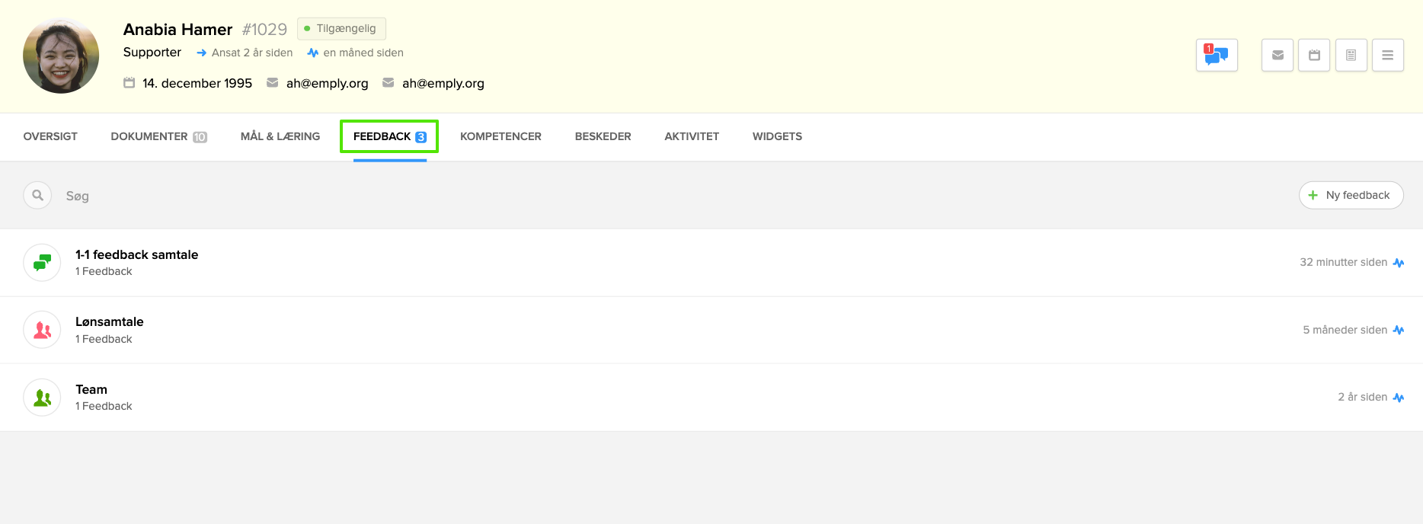Click the green Team group icon
1423x524 pixels.
(42, 398)
